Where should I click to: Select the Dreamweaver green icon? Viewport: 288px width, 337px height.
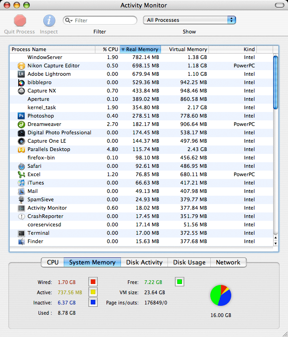[x=21, y=124]
